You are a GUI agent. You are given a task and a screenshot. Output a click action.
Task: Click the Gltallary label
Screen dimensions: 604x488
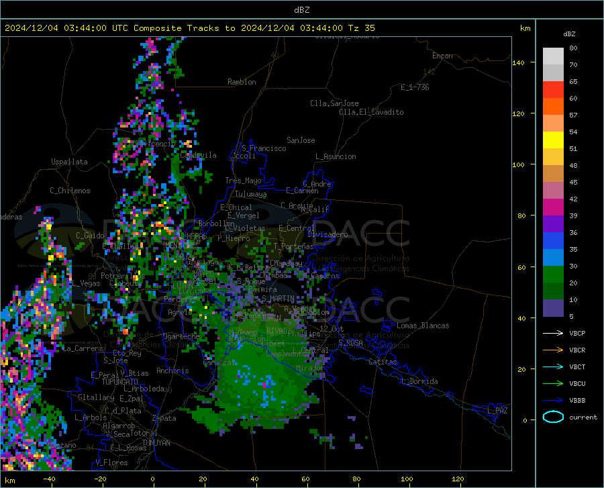96,397
